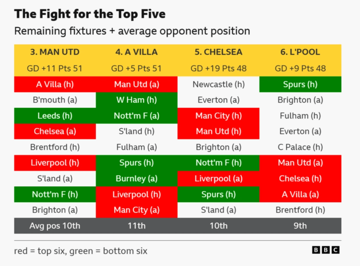Click The Fight for the Top Five title

pos(90,14)
